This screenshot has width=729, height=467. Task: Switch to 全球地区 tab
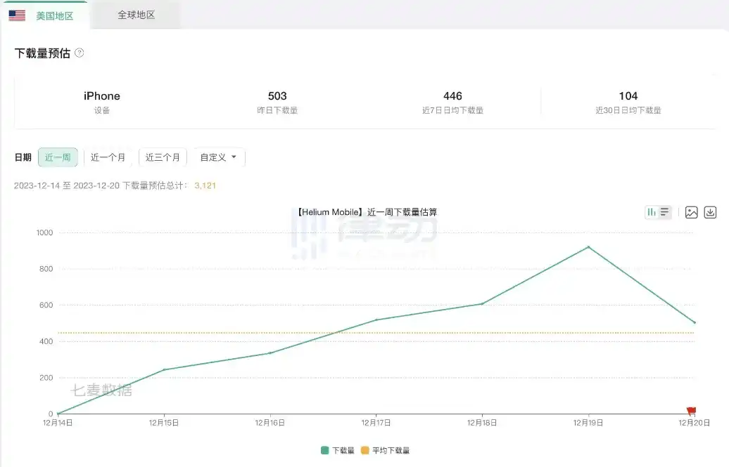pyautogui.click(x=137, y=15)
